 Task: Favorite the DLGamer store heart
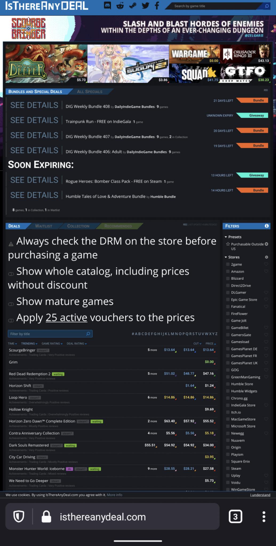click(x=266, y=292)
